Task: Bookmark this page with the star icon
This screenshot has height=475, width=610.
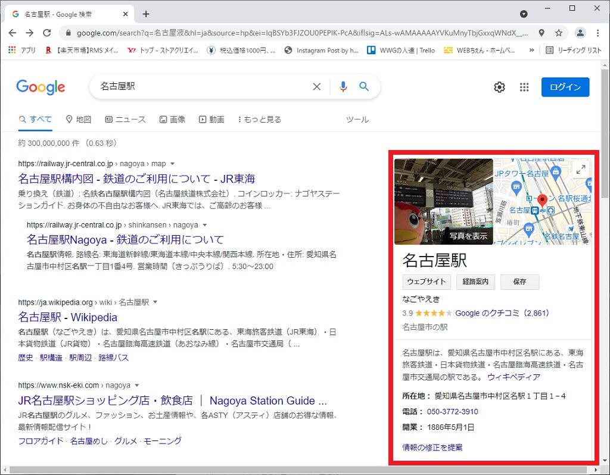Action: pyautogui.click(x=559, y=33)
